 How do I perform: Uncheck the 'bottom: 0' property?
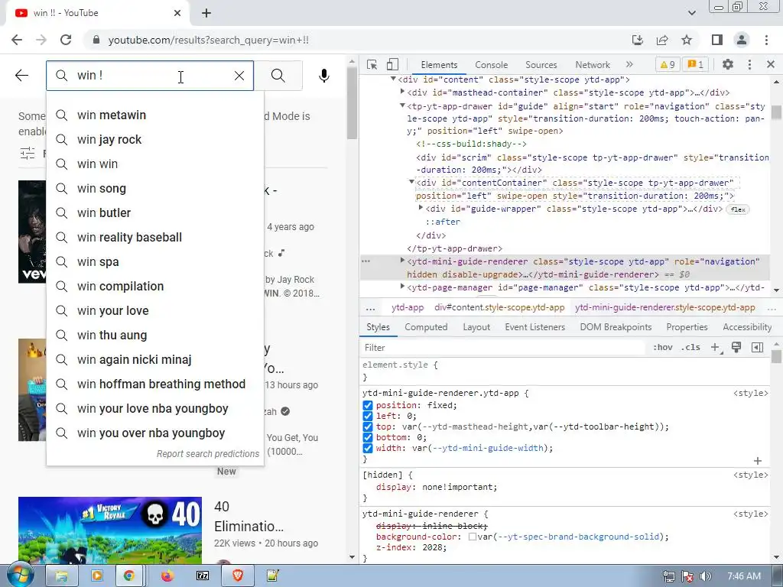click(368, 437)
